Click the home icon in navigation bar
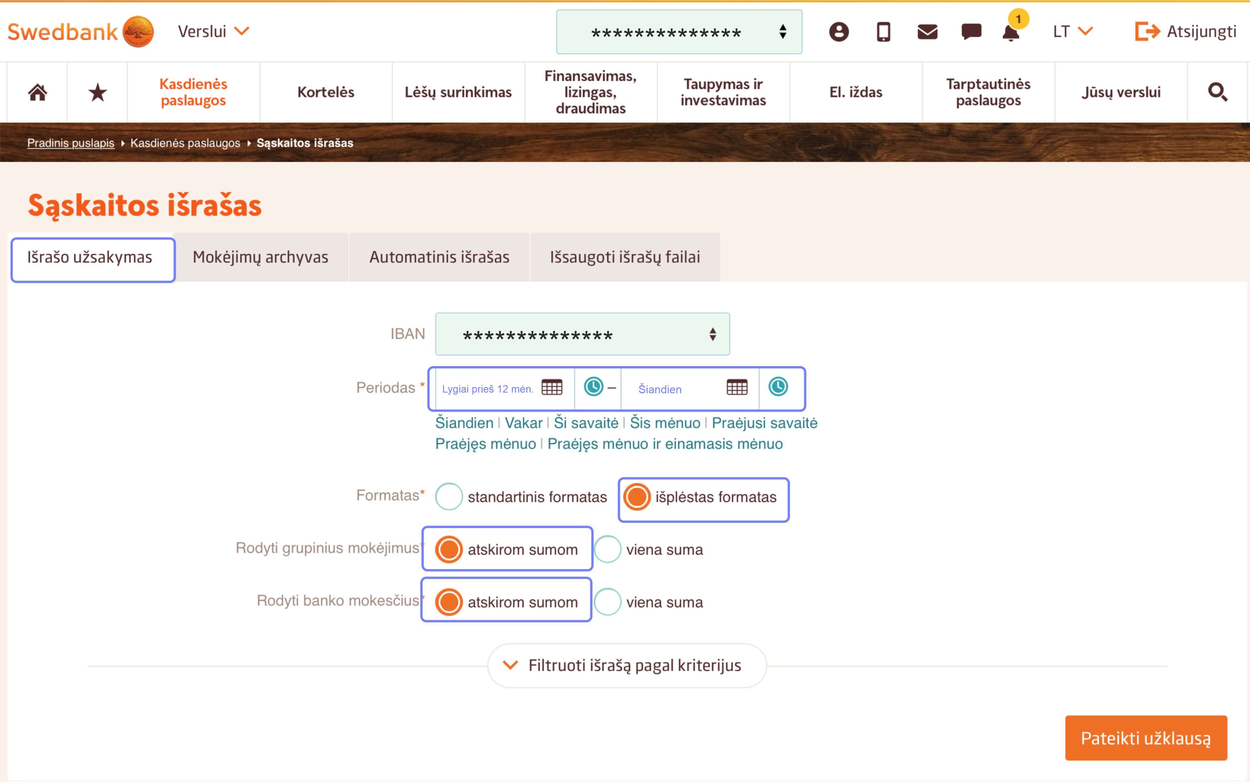Viewport: 1250px width, 782px height. click(x=37, y=92)
